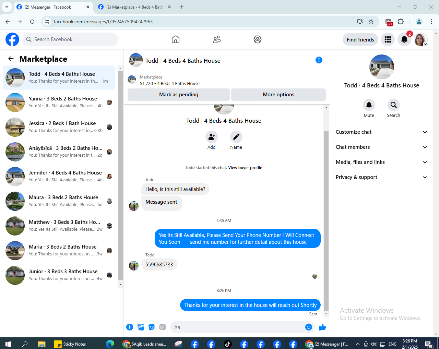Reload the page in Chrome

pos(32,22)
